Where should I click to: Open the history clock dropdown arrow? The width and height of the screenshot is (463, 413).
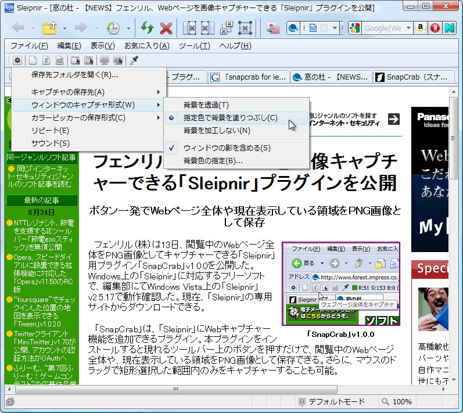click(x=128, y=28)
